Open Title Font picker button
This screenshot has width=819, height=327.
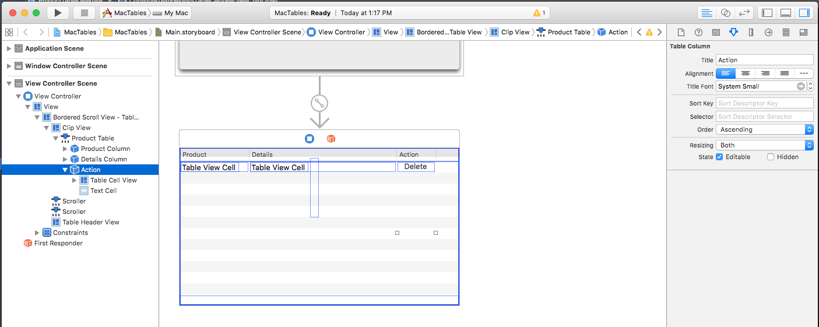click(801, 86)
